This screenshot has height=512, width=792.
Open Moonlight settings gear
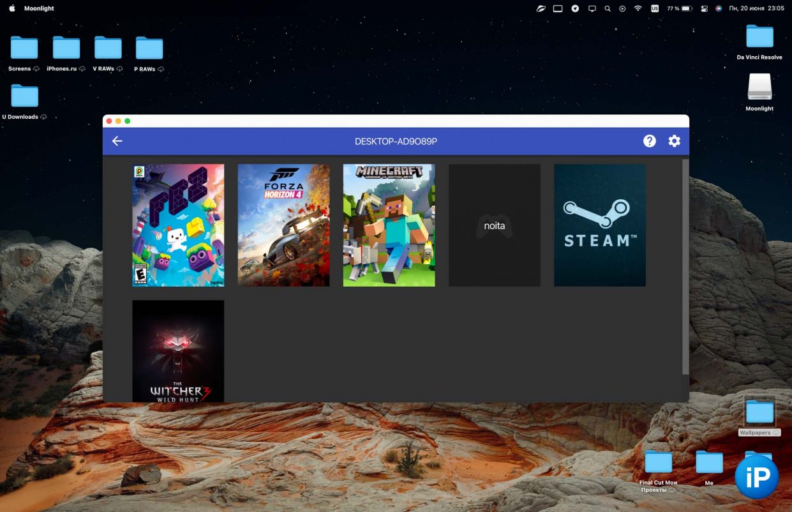click(x=675, y=141)
